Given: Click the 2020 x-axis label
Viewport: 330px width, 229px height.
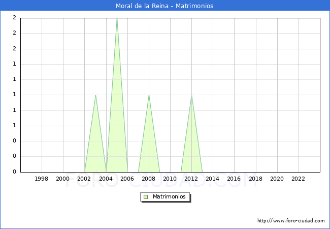Looking at the screenshot, I should 277,179.
